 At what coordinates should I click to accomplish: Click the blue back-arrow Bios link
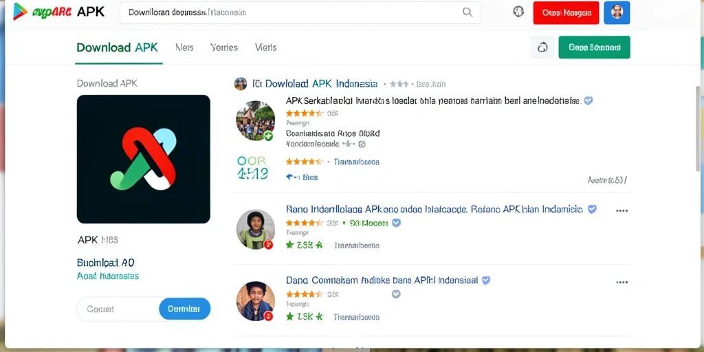coord(302,177)
